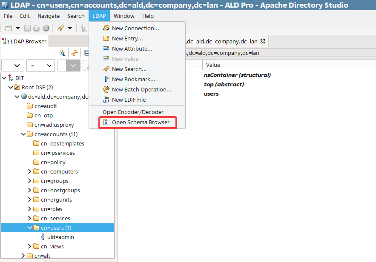The width and height of the screenshot is (376, 262).
Task: Choose Open Encoder/Decoder from LDAP menu
Action: (x=133, y=112)
